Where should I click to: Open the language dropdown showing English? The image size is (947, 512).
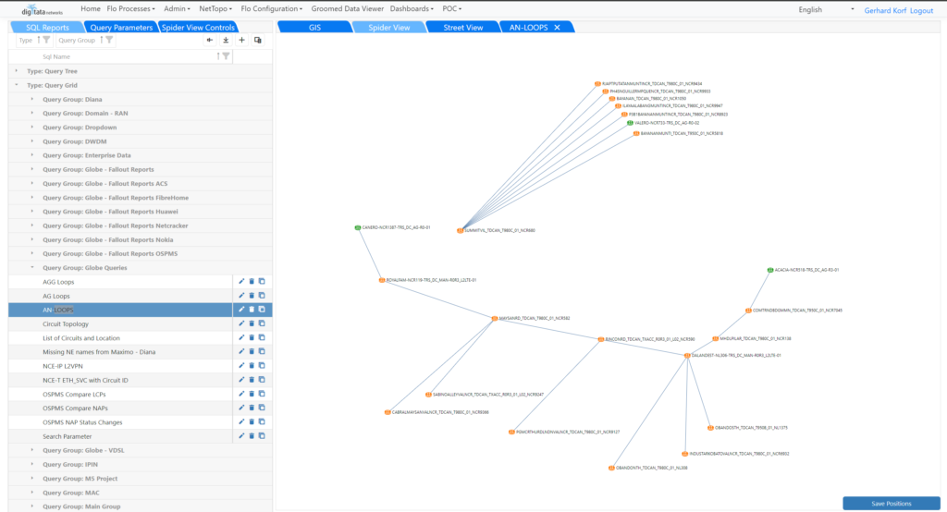[826, 9]
